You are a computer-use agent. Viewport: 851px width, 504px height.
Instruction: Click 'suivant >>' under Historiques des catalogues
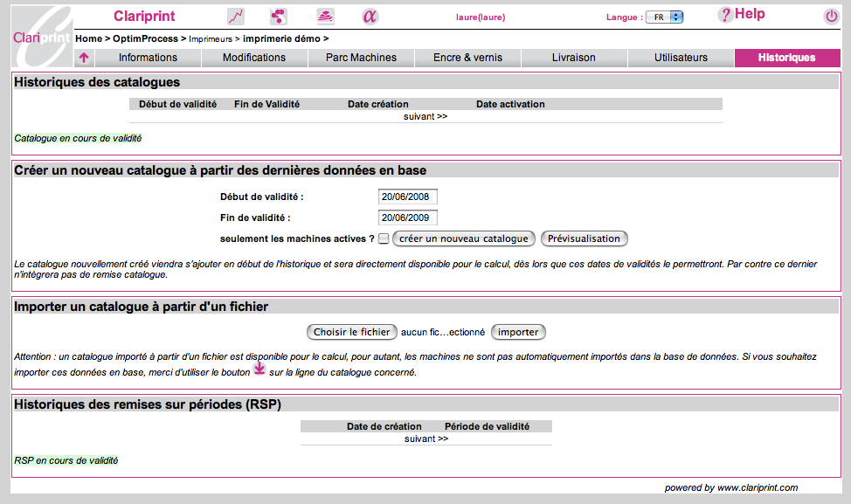425,116
